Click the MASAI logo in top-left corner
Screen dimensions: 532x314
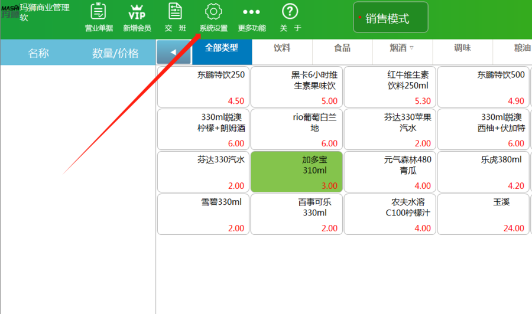10,11
